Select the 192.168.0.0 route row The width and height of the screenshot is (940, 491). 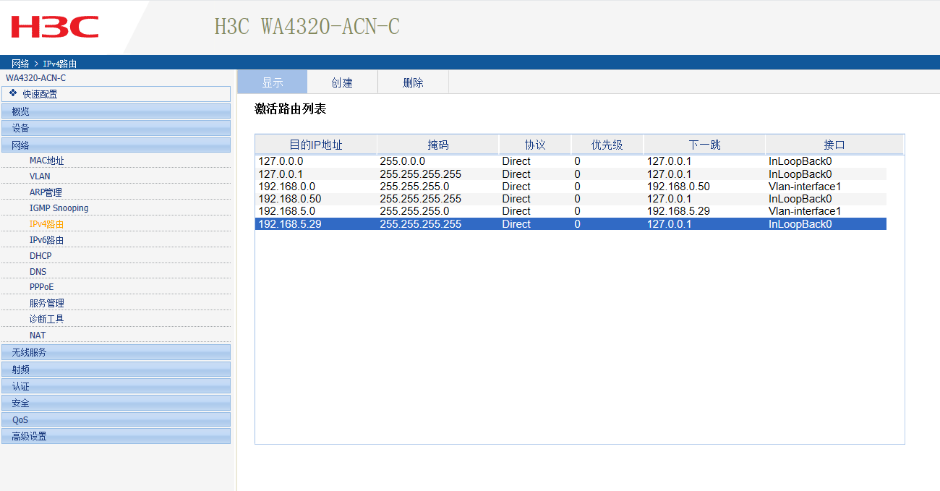(x=571, y=187)
